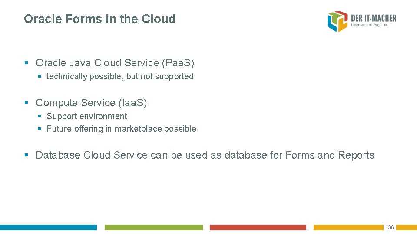Click the square bullet before Compute Service

coord(26,103)
